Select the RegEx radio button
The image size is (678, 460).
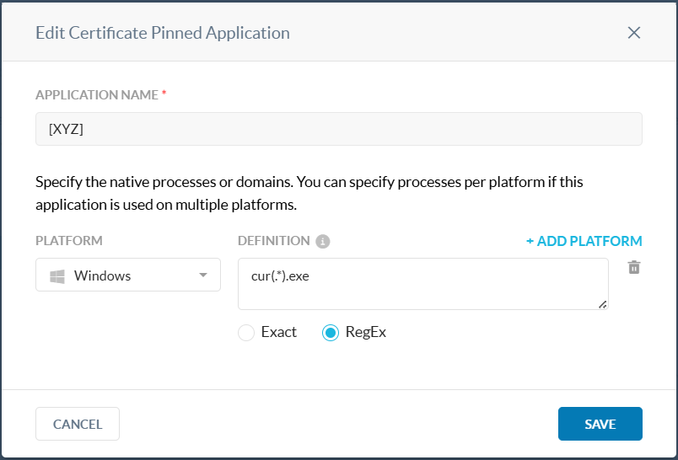pyautogui.click(x=331, y=333)
